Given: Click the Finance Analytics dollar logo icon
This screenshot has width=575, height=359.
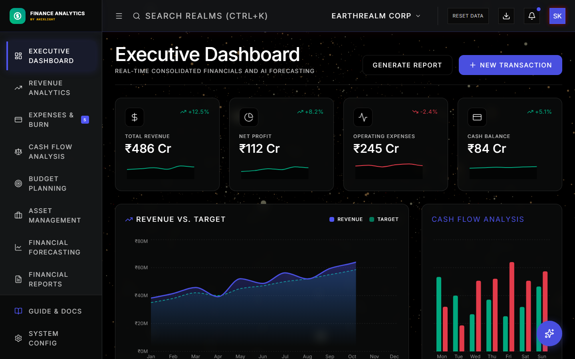Looking at the screenshot, I should (x=18, y=16).
